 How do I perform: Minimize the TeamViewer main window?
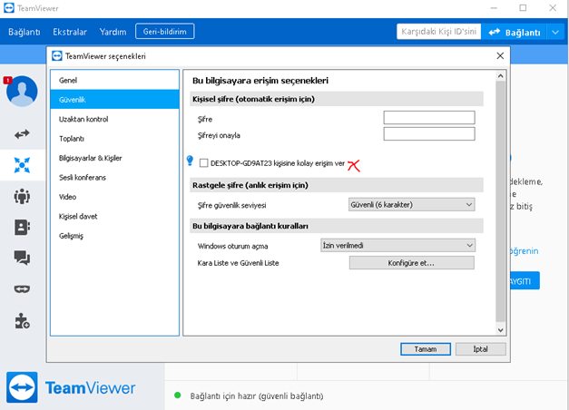[494, 8]
